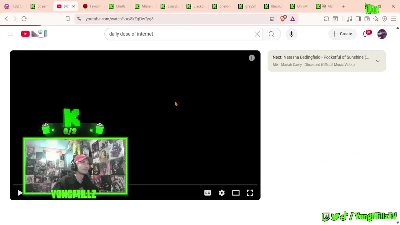Open the Leo AI sparkle icon

[x=376, y=19]
